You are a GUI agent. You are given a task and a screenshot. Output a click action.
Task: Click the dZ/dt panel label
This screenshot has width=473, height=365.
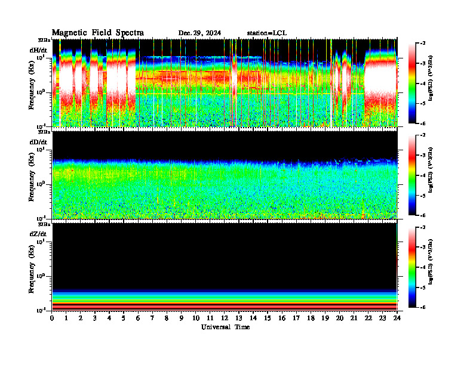click(38, 234)
